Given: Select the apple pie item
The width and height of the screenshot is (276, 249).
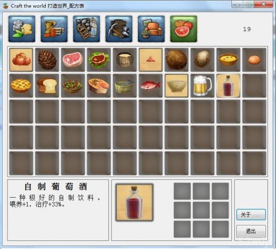Looking at the screenshot, I should [x=21, y=86].
